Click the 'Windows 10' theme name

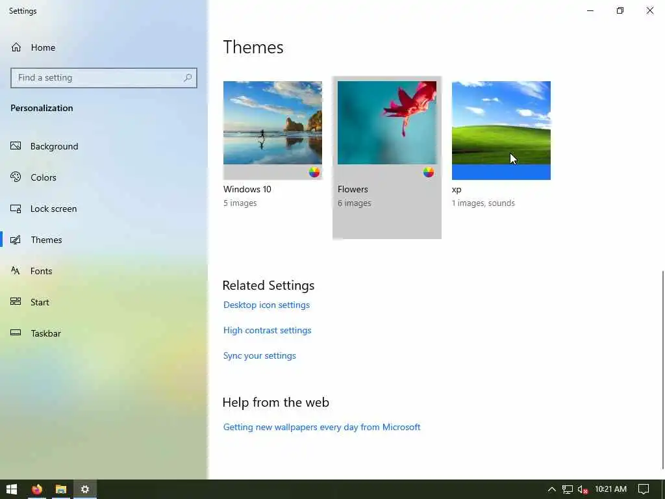(x=247, y=189)
